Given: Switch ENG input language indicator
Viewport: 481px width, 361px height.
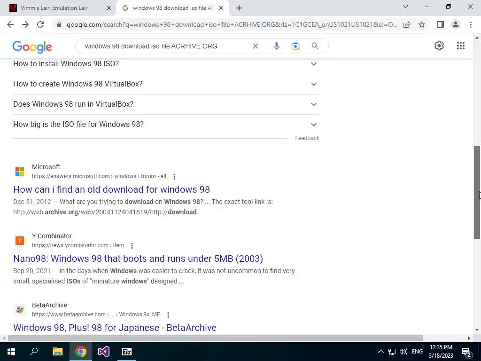Looking at the screenshot, I should [417, 352].
